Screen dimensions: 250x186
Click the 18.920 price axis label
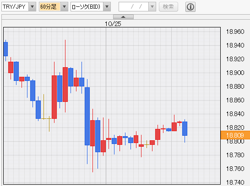tap(235, 59)
